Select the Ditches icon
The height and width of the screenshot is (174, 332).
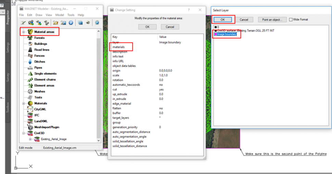(30, 62)
